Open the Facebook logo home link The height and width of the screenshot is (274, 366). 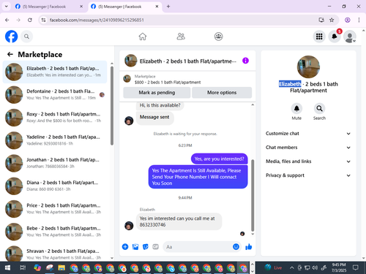(11, 37)
